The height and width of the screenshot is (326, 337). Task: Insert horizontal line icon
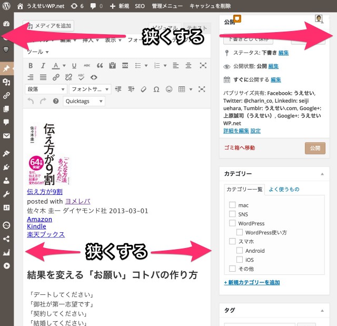tap(125, 65)
